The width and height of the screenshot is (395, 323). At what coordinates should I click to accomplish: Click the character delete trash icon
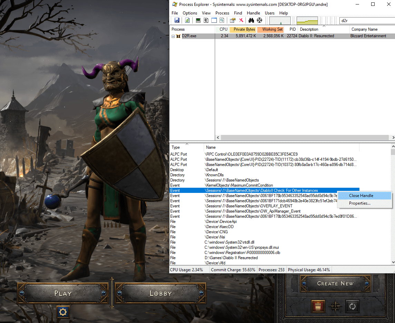(318, 306)
